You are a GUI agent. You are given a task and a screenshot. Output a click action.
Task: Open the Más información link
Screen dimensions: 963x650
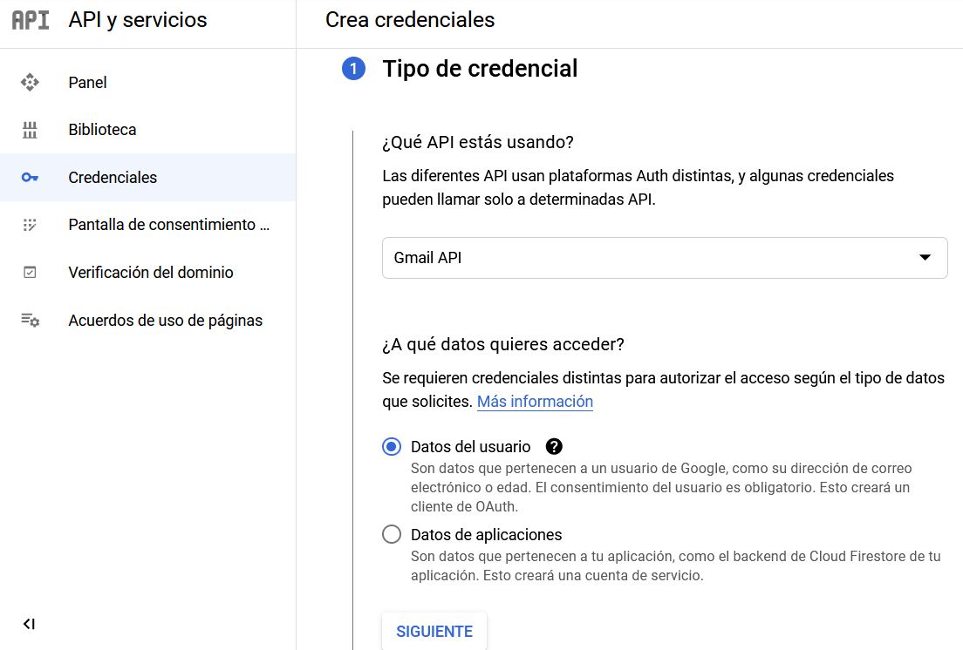point(535,402)
